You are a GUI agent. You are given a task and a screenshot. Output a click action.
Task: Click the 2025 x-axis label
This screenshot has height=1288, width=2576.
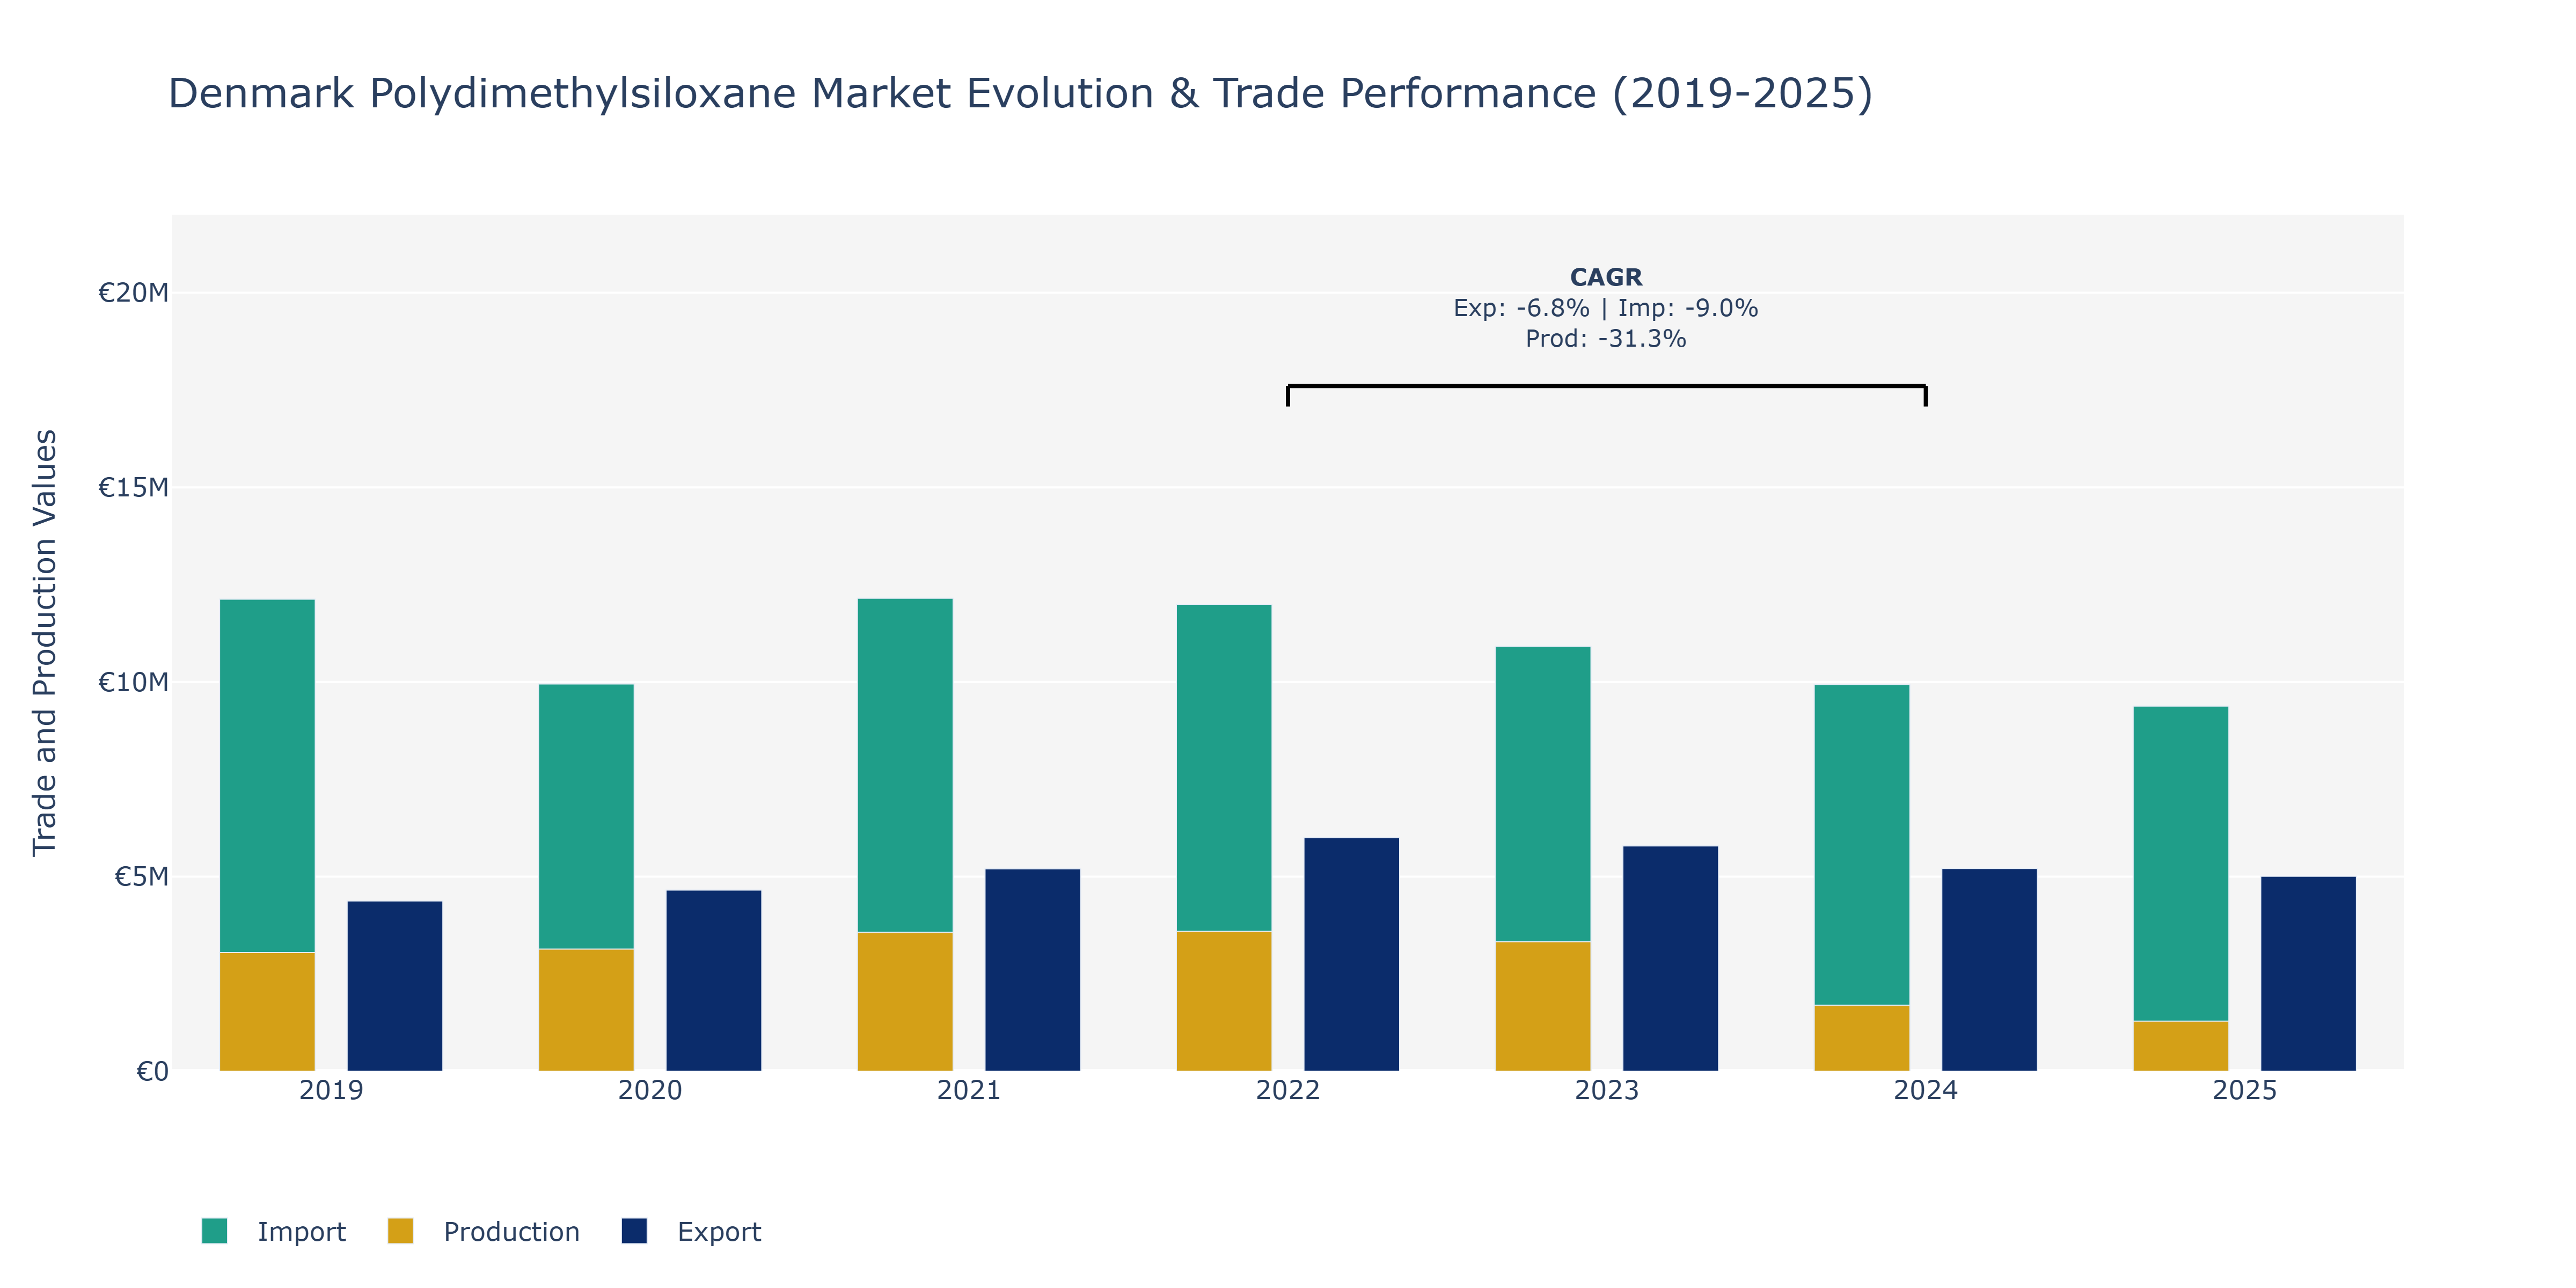click(2245, 1090)
